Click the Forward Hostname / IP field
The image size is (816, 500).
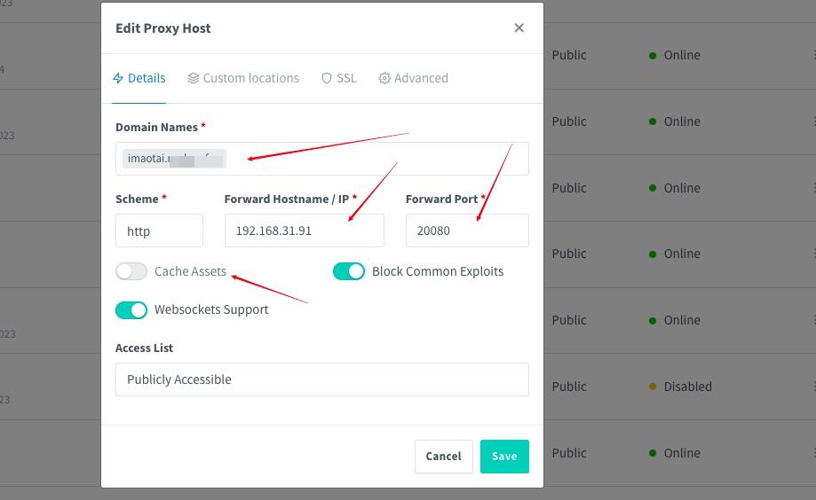coord(305,230)
